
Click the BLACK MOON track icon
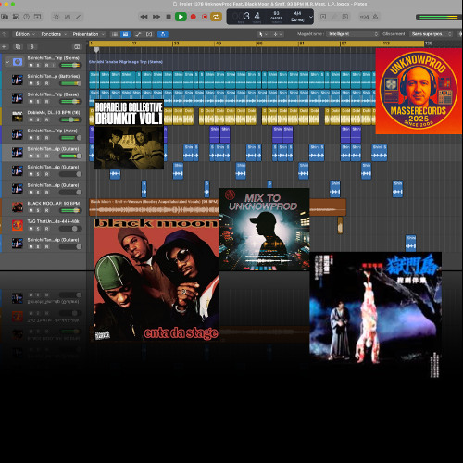pos(18,207)
